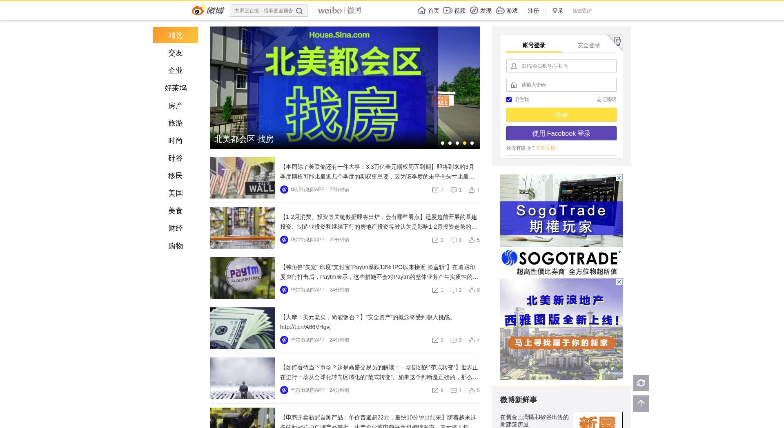Screen dimensions: 784x428
Task: Open the Paytm balloon thumbnail
Action: tap(243, 278)
